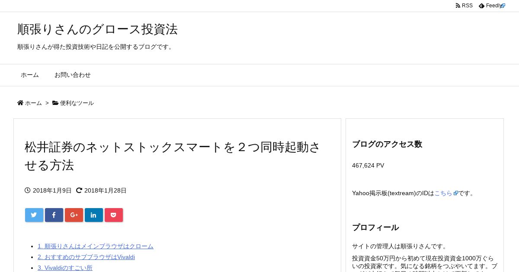Click the ホーム breadcrumb link

pos(33,103)
